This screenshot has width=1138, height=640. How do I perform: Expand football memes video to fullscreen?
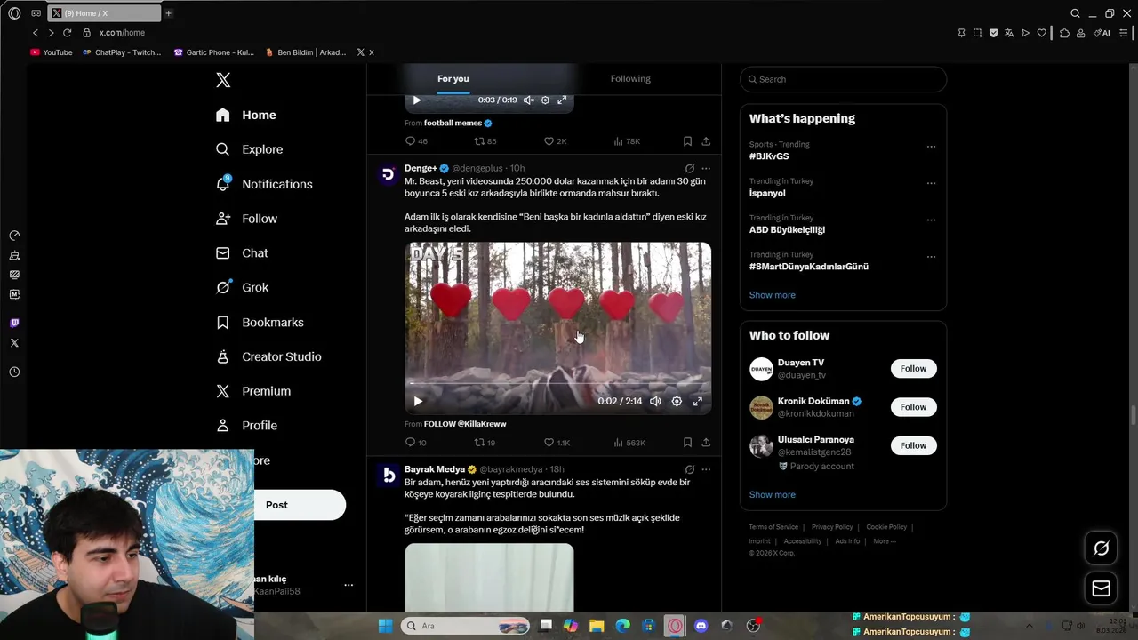click(562, 100)
